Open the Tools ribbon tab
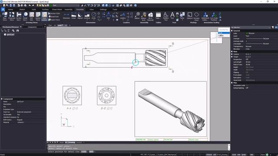Screen dimensions: 278x156 115,10
